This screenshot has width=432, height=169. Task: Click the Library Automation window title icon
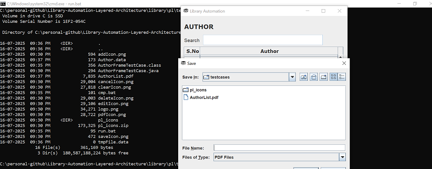pyautogui.click(x=186, y=11)
